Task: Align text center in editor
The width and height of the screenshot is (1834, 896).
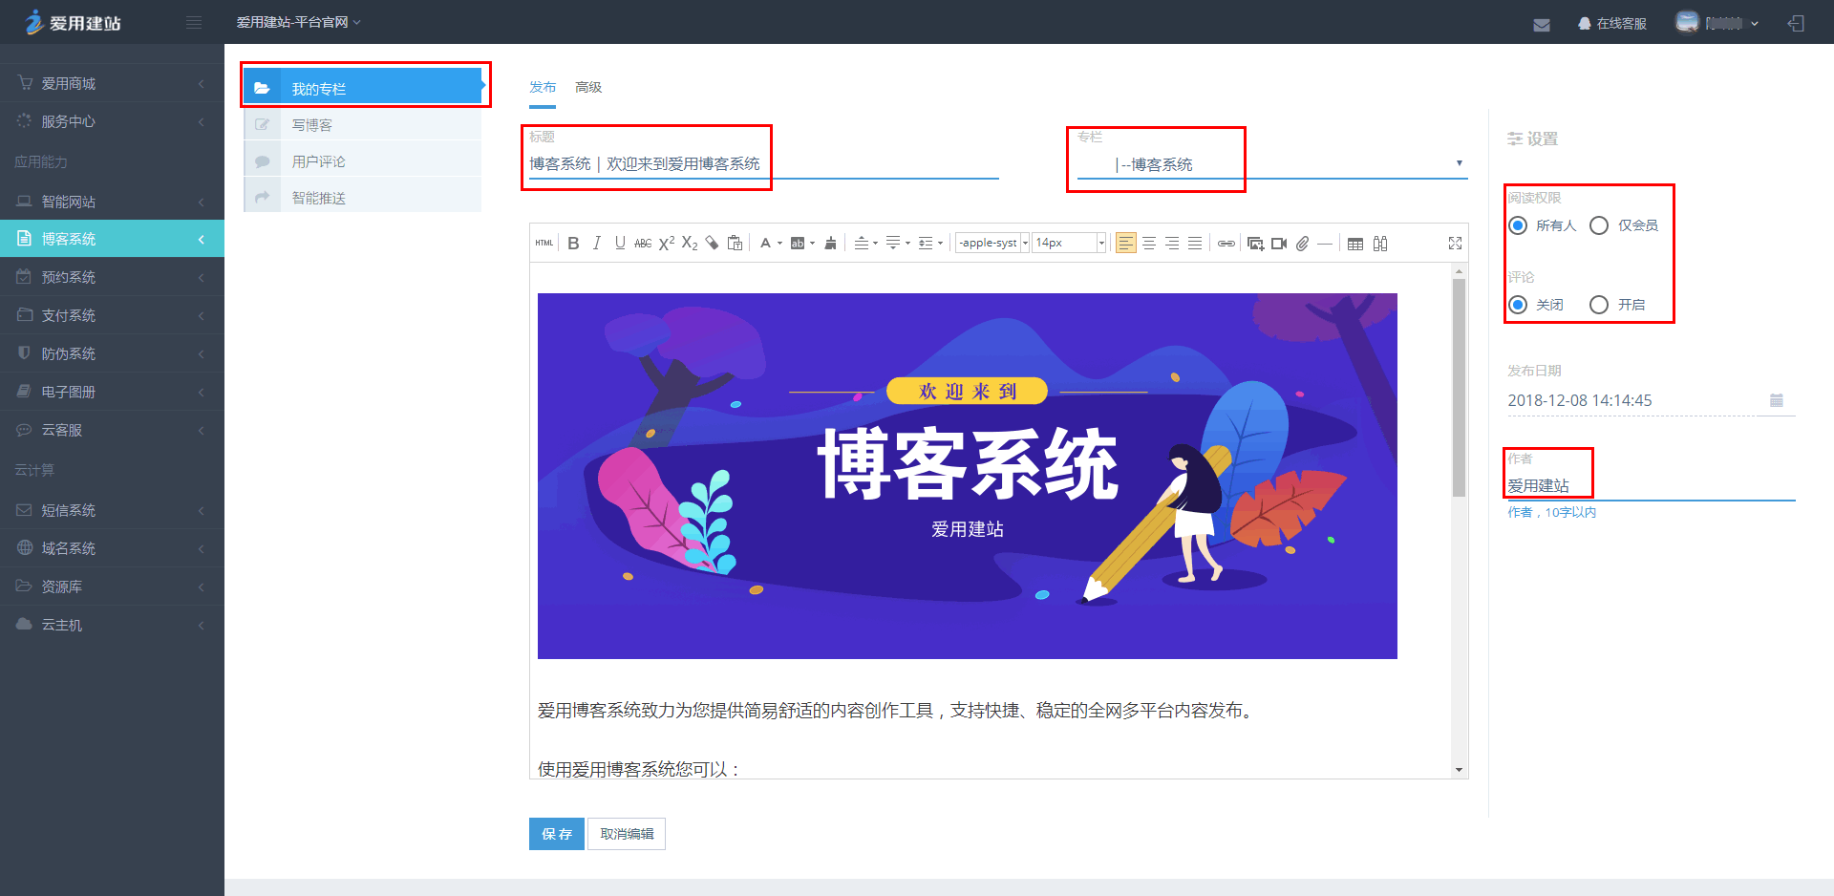Action: (1149, 244)
